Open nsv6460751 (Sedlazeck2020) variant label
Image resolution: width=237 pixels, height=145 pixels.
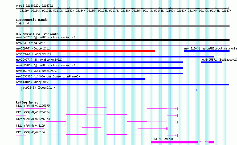tap(37, 71)
